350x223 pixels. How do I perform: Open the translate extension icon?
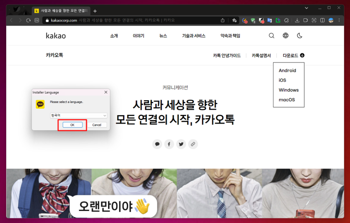[x=270, y=21]
